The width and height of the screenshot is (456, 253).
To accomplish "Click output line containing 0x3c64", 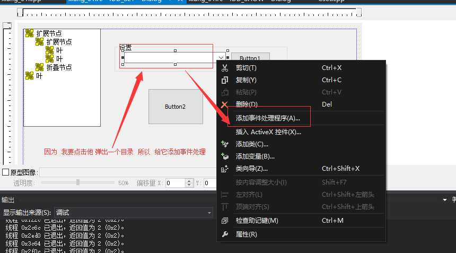I will tap(65, 243).
